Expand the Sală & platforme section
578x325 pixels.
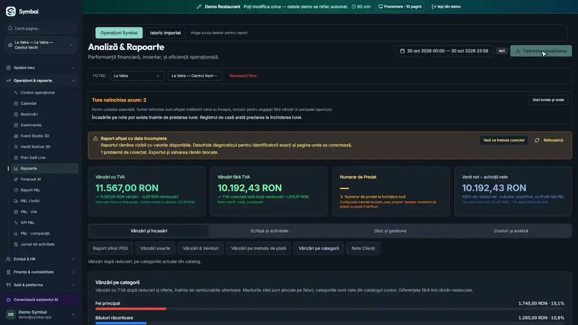41,285
